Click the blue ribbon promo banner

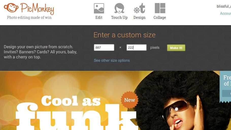tap(225, 87)
